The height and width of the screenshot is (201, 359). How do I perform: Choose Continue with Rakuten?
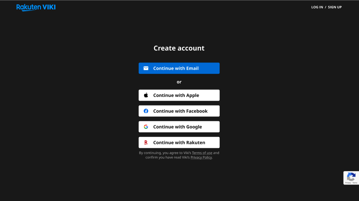179,143
